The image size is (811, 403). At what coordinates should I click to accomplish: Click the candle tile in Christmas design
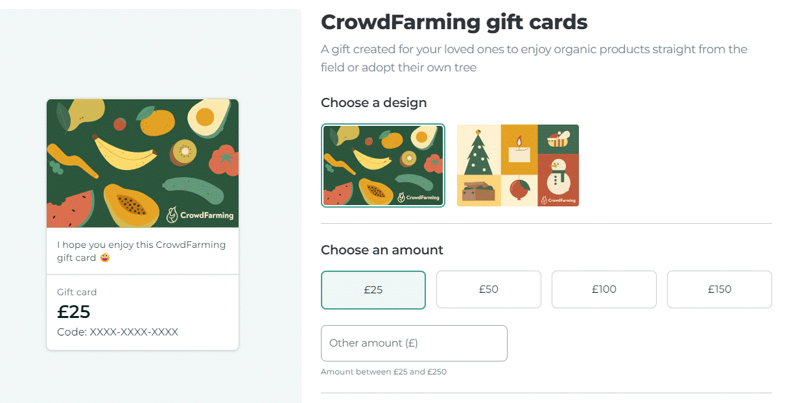(519, 150)
